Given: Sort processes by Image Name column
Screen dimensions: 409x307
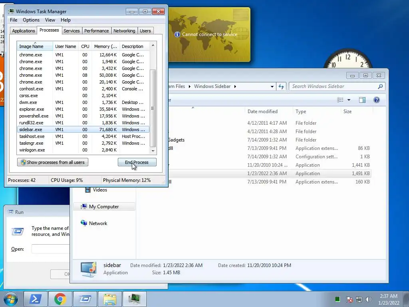Looking at the screenshot, I should (35, 46).
